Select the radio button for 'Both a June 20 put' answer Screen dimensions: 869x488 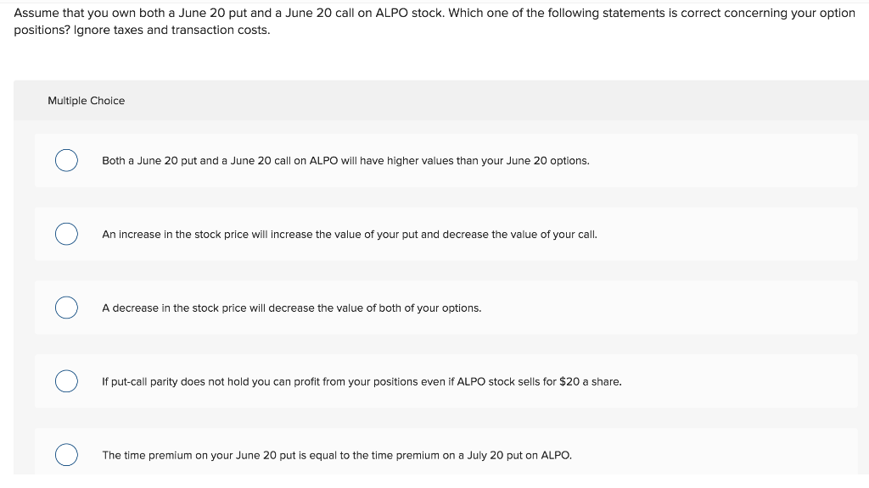pyautogui.click(x=66, y=160)
